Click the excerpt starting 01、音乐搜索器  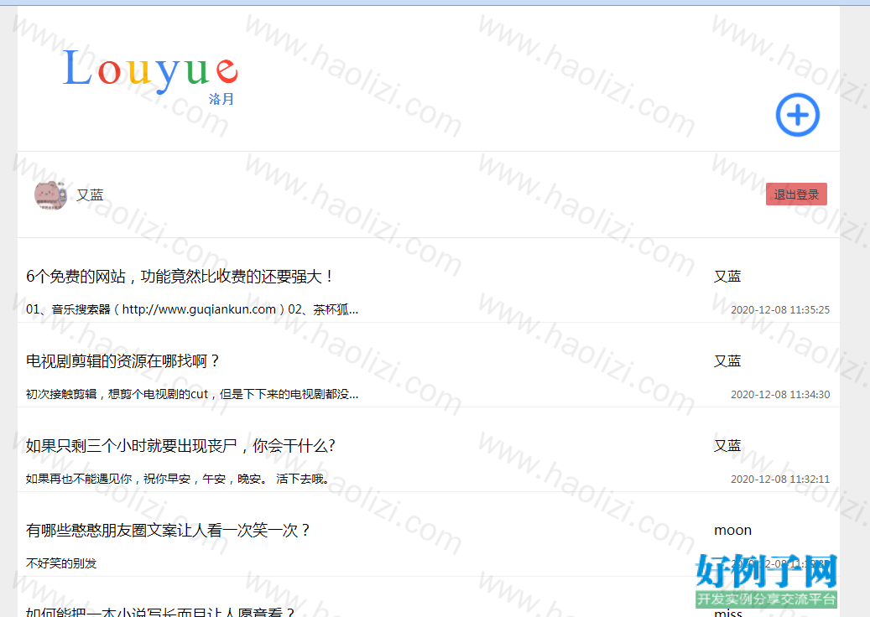192,309
